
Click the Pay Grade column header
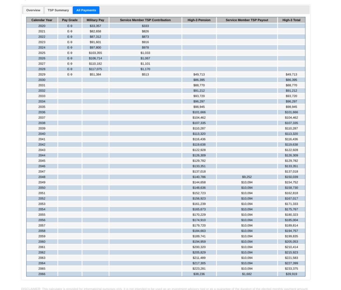[x=70, y=20]
